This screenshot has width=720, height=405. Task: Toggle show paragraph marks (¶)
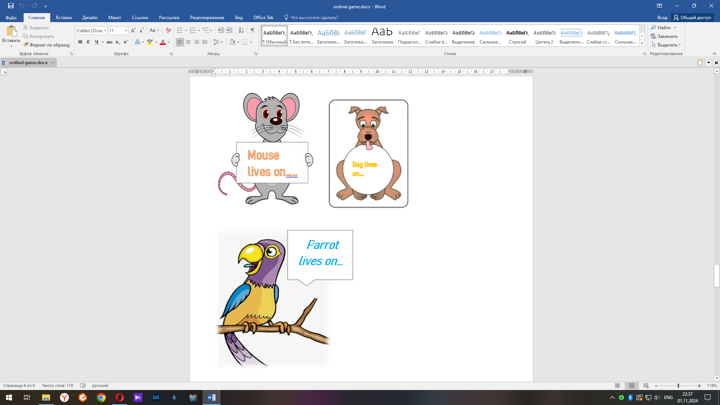click(252, 30)
